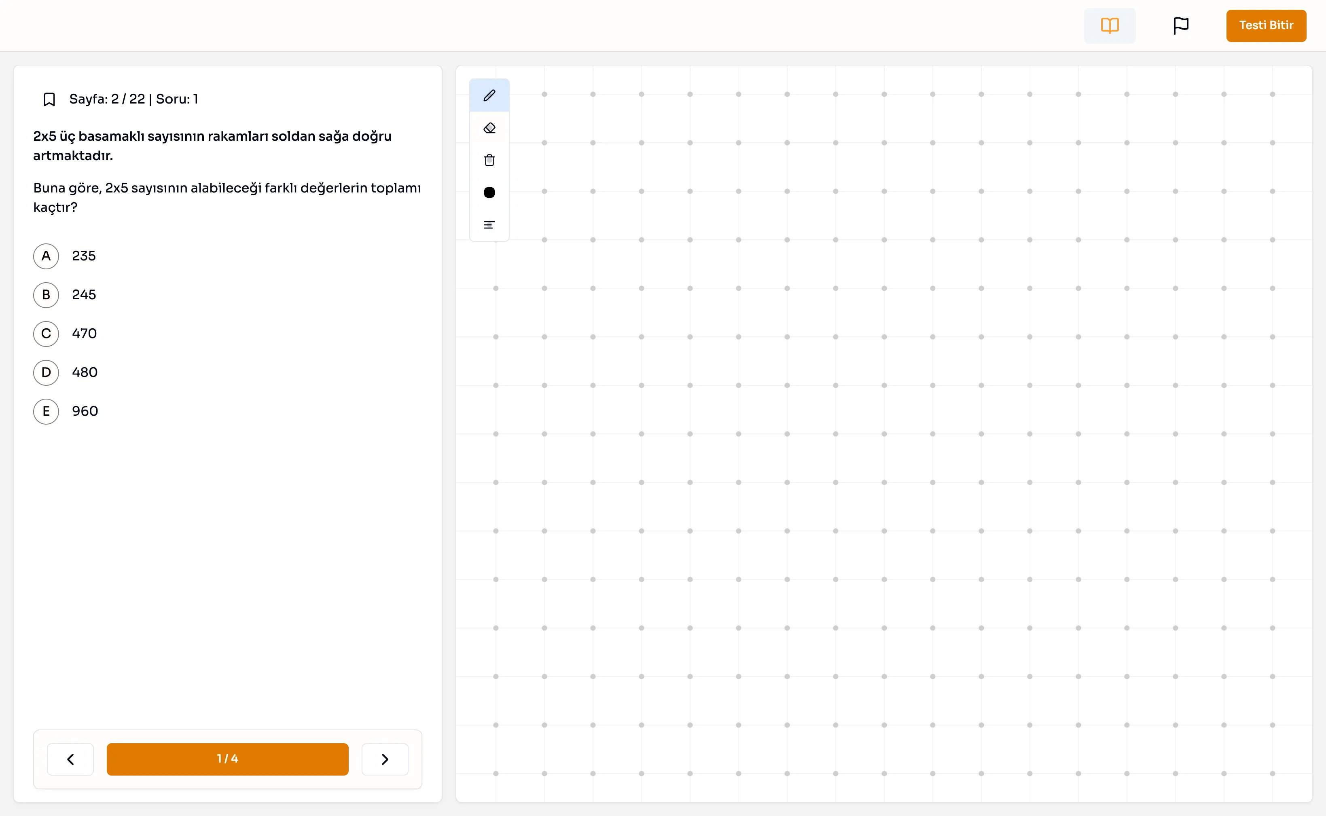This screenshot has height=816, width=1326.
Task: Toggle the open book icon in header
Action: pyautogui.click(x=1110, y=25)
